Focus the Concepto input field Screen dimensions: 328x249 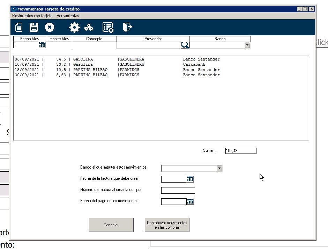click(94, 45)
